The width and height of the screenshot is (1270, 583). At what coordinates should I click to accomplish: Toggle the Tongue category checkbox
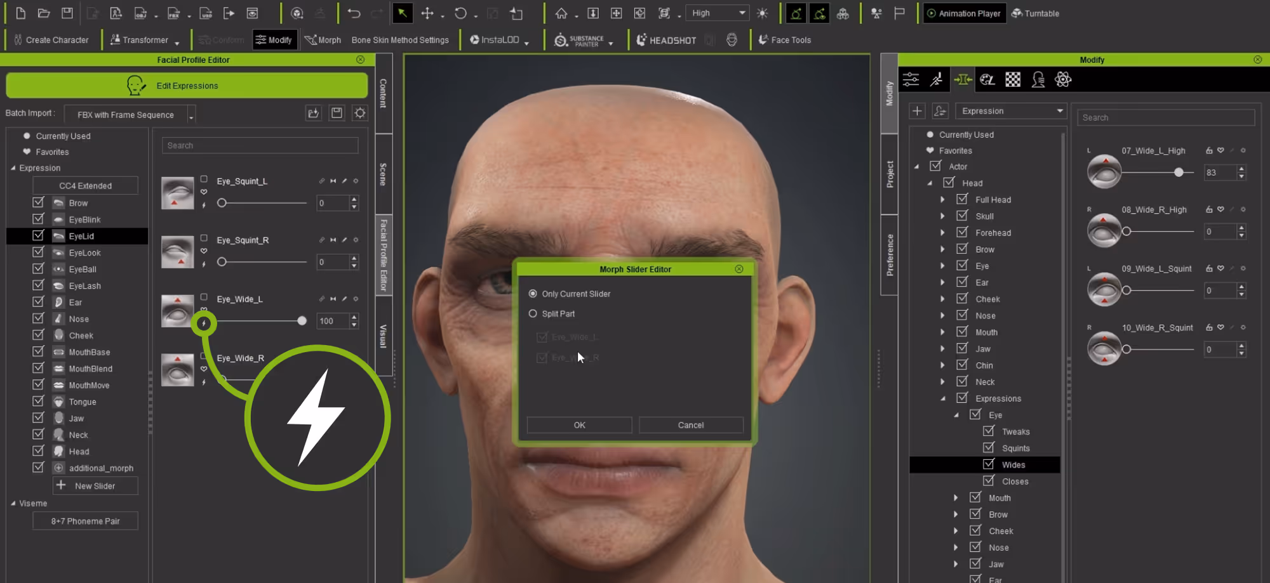(x=38, y=401)
